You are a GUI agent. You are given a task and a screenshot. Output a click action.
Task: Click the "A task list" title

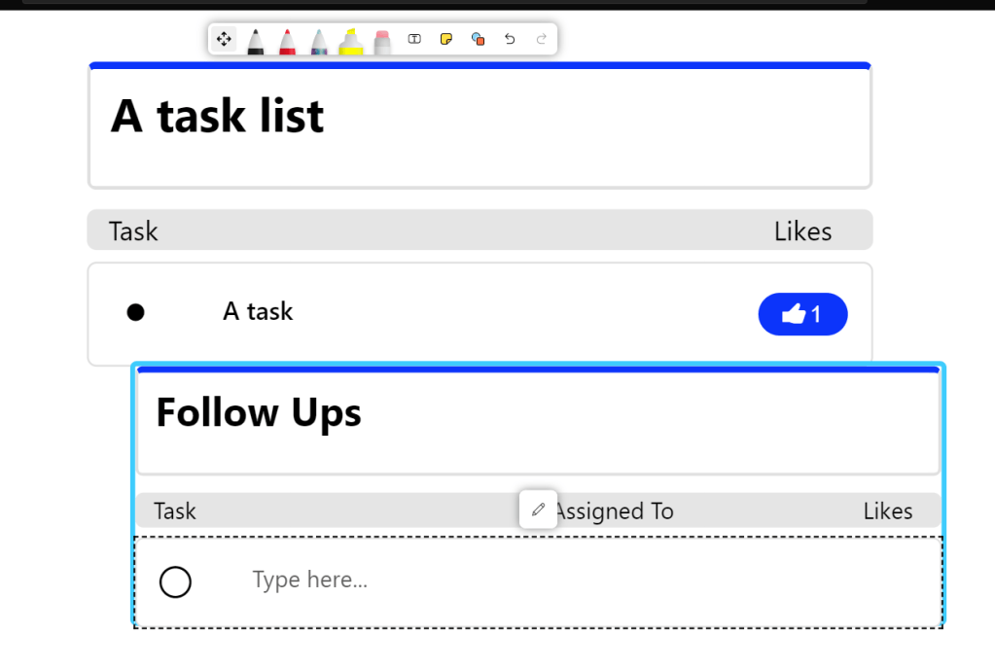coord(218,117)
